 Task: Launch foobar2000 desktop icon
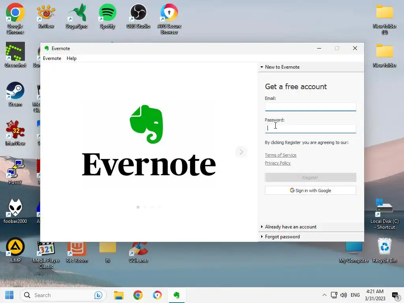pos(15,211)
